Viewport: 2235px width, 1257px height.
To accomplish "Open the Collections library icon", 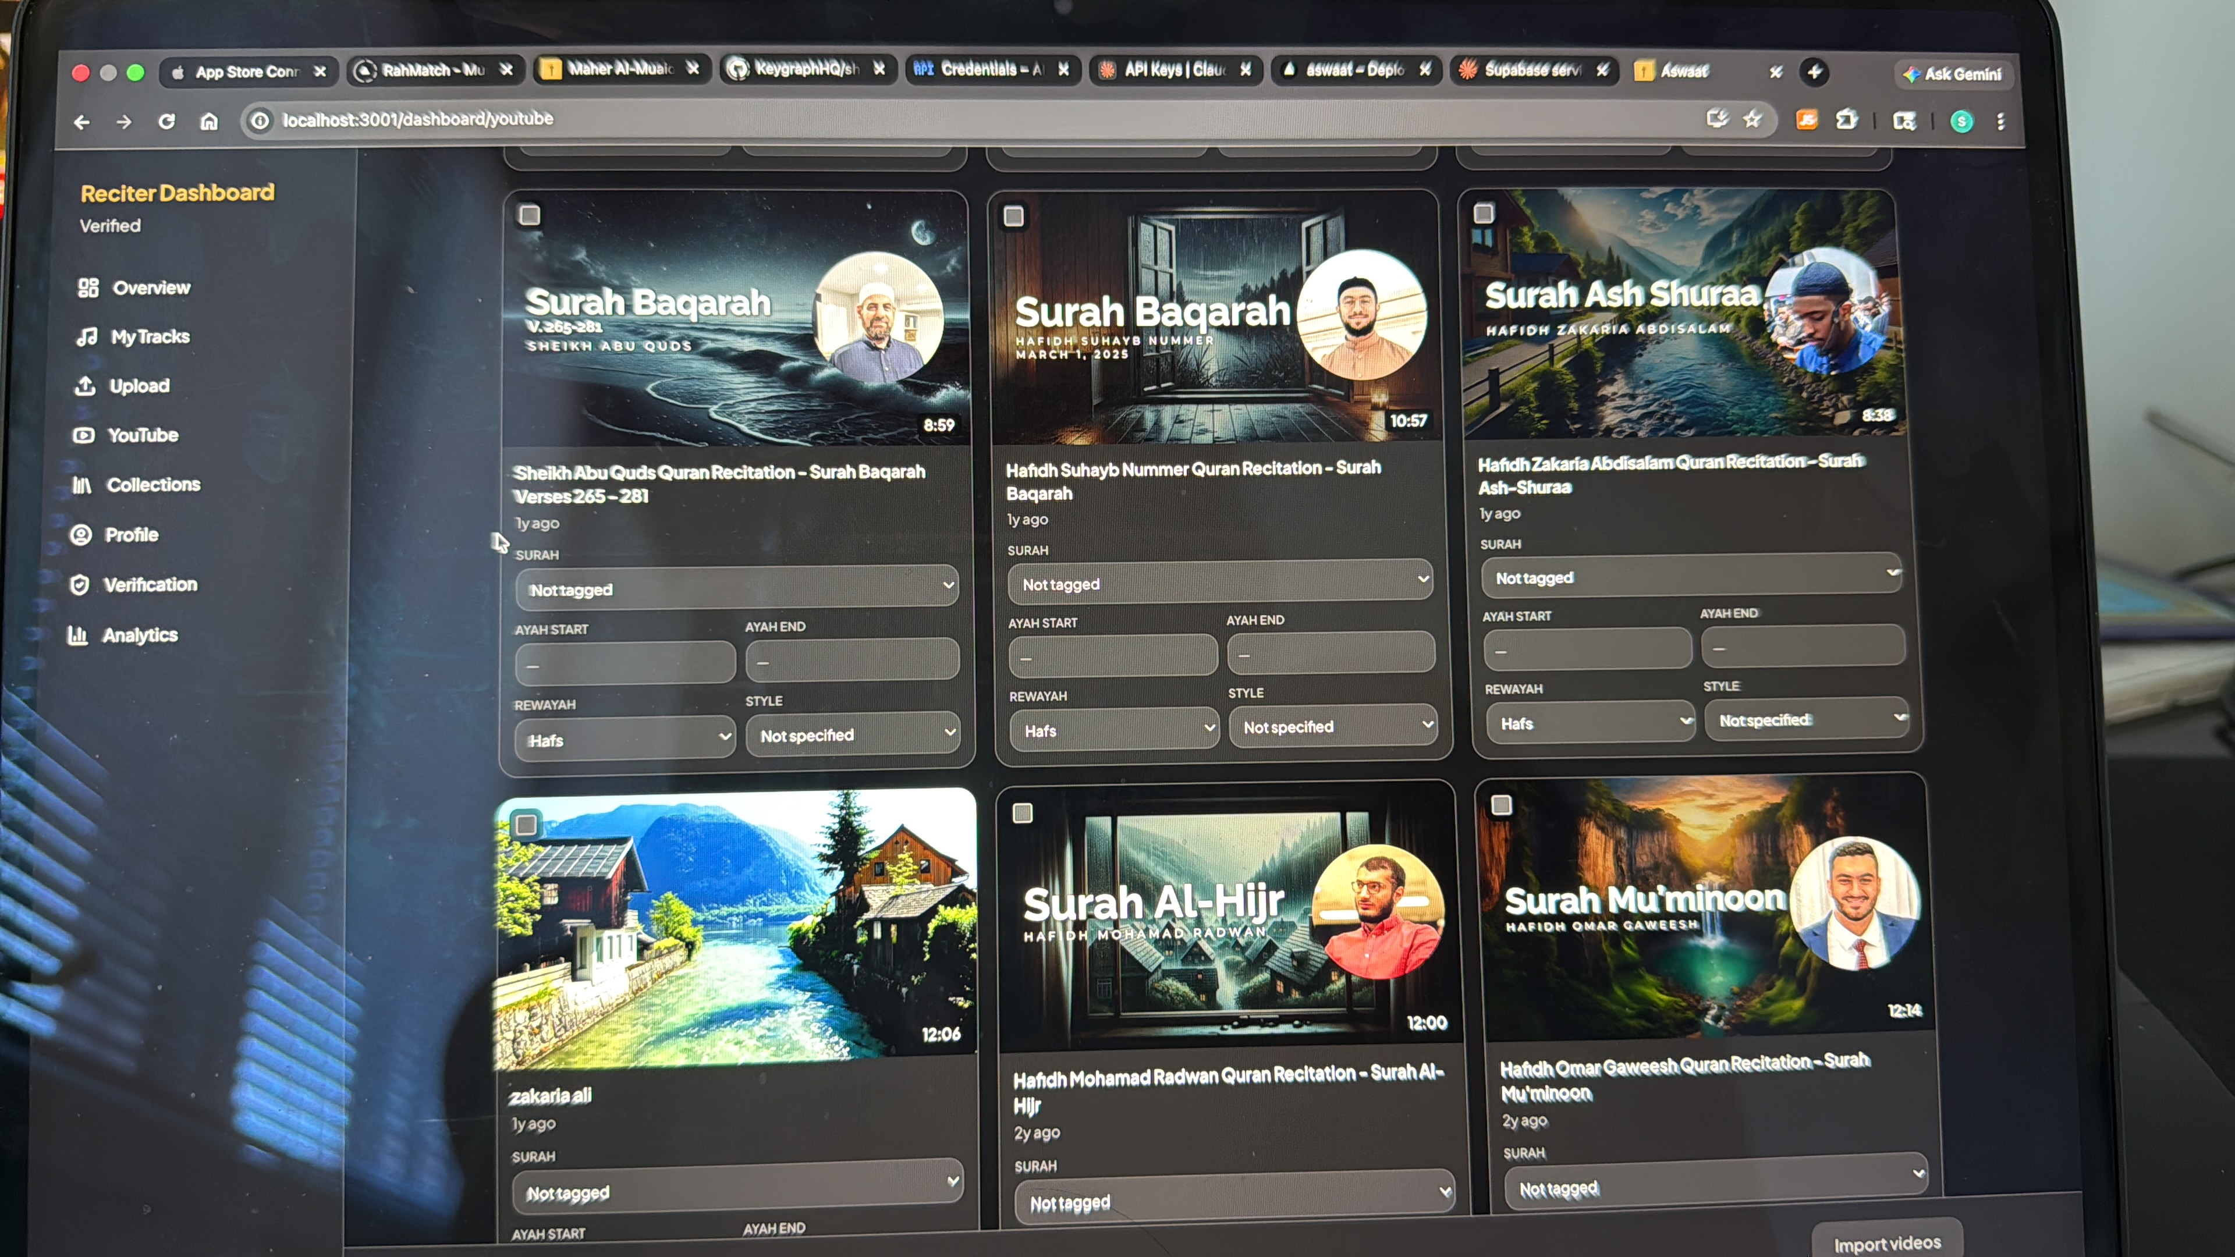I will tap(81, 485).
